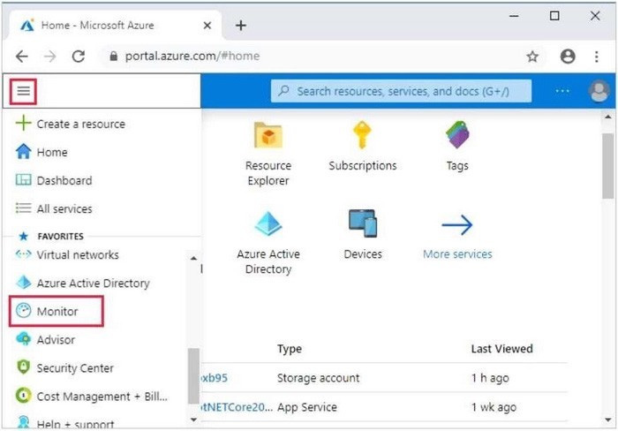Click the address bar lock icon

[x=114, y=57]
